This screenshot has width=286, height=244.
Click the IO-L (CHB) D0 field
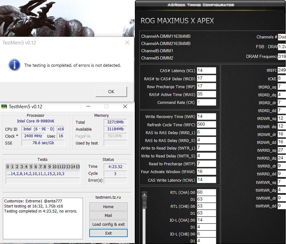coord(207,234)
